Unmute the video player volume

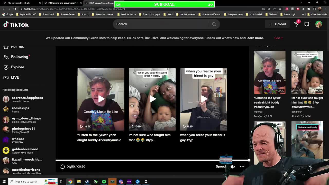pyautogui.click(x=233, y=166)
